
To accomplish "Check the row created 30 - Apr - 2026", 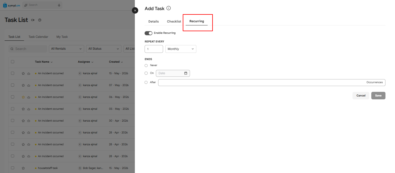I will coord(12,121).
